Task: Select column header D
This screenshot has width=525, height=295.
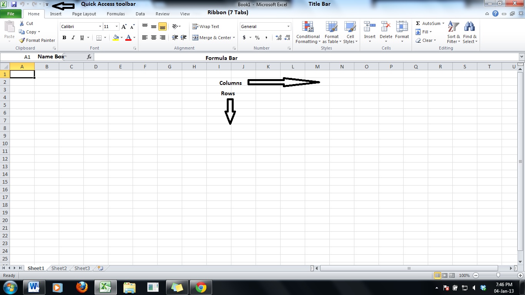Action: (96, 66)
